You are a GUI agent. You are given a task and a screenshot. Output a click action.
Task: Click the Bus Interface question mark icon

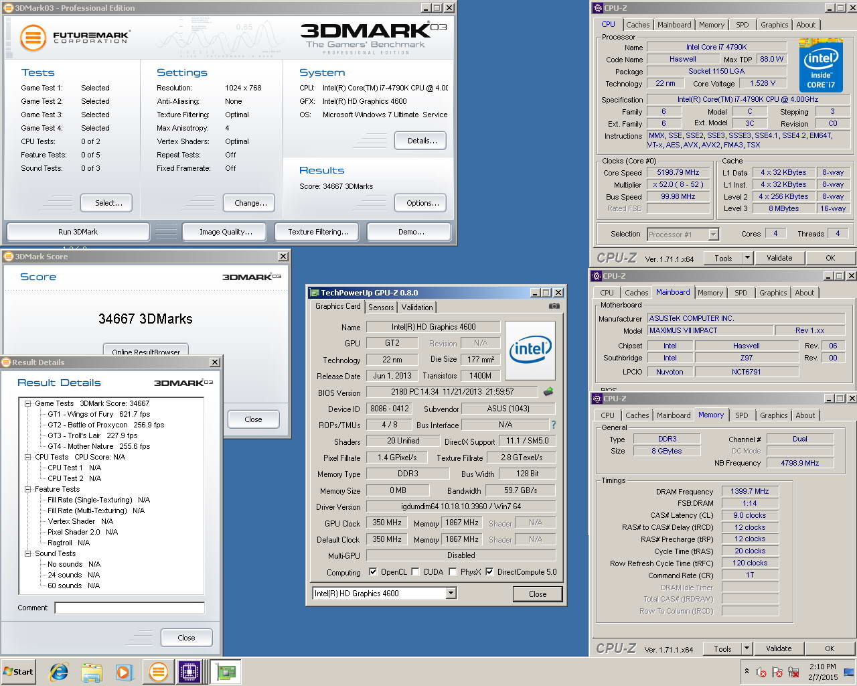click(553, 425)
